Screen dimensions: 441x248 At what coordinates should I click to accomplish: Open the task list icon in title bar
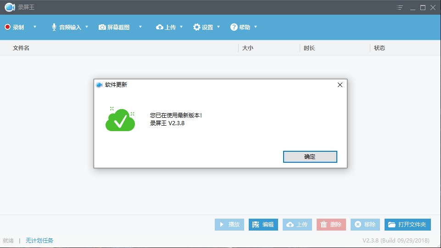click(x=400, y=7)
